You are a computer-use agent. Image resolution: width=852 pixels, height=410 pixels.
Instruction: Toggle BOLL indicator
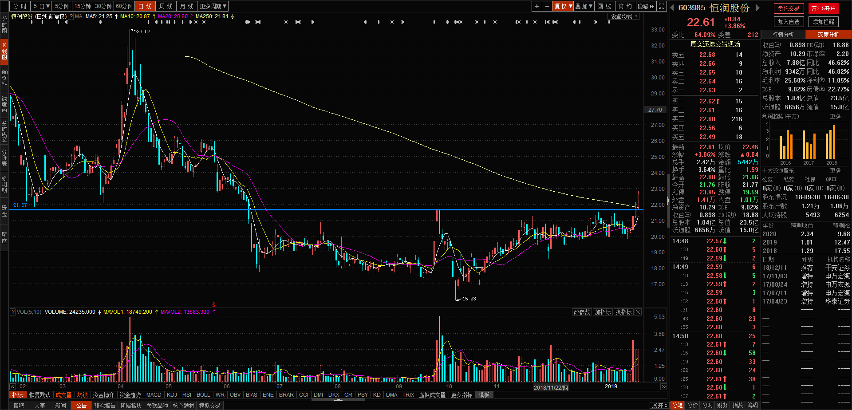click(203, 395)
